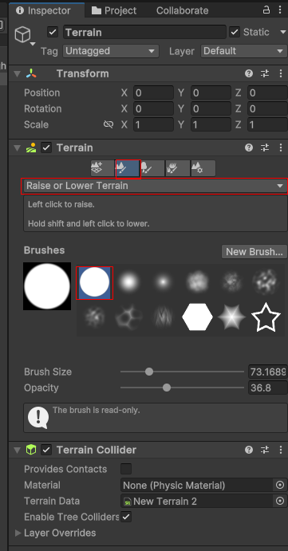The height and width of the screenshot is (551, 288).
Task: Open the Tag Untagged dropdown
Action: [x=111, y=51]
